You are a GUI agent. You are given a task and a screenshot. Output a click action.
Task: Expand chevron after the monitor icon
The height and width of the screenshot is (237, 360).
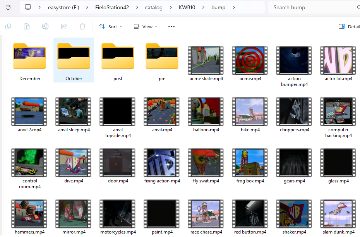coord(39,7)
